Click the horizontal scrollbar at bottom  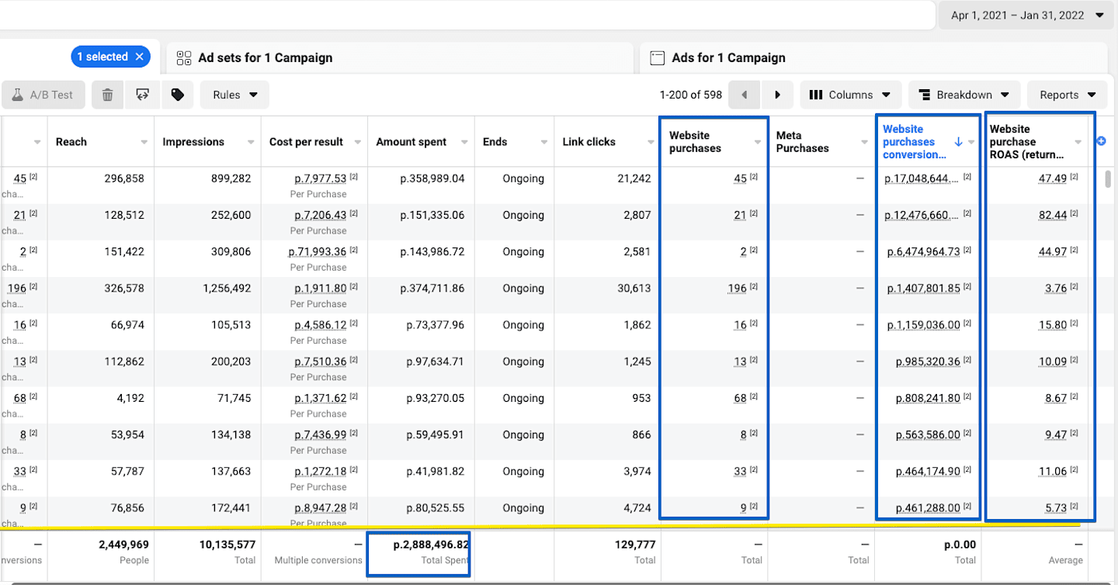(559, 582)
